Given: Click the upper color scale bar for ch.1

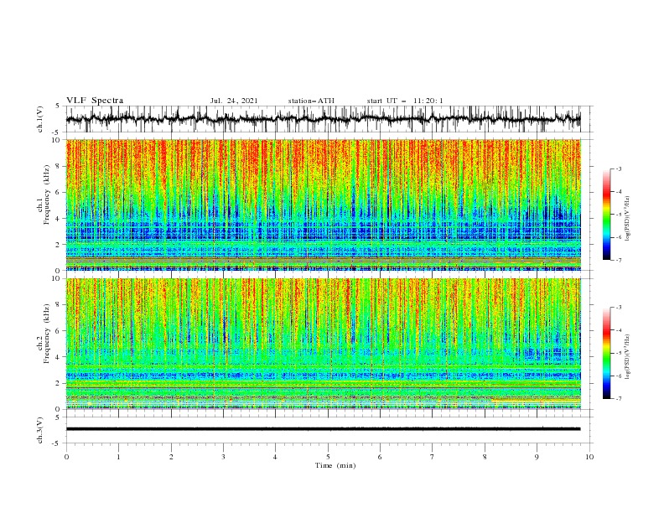Looking at the screenshot, I should pos(607,215).
